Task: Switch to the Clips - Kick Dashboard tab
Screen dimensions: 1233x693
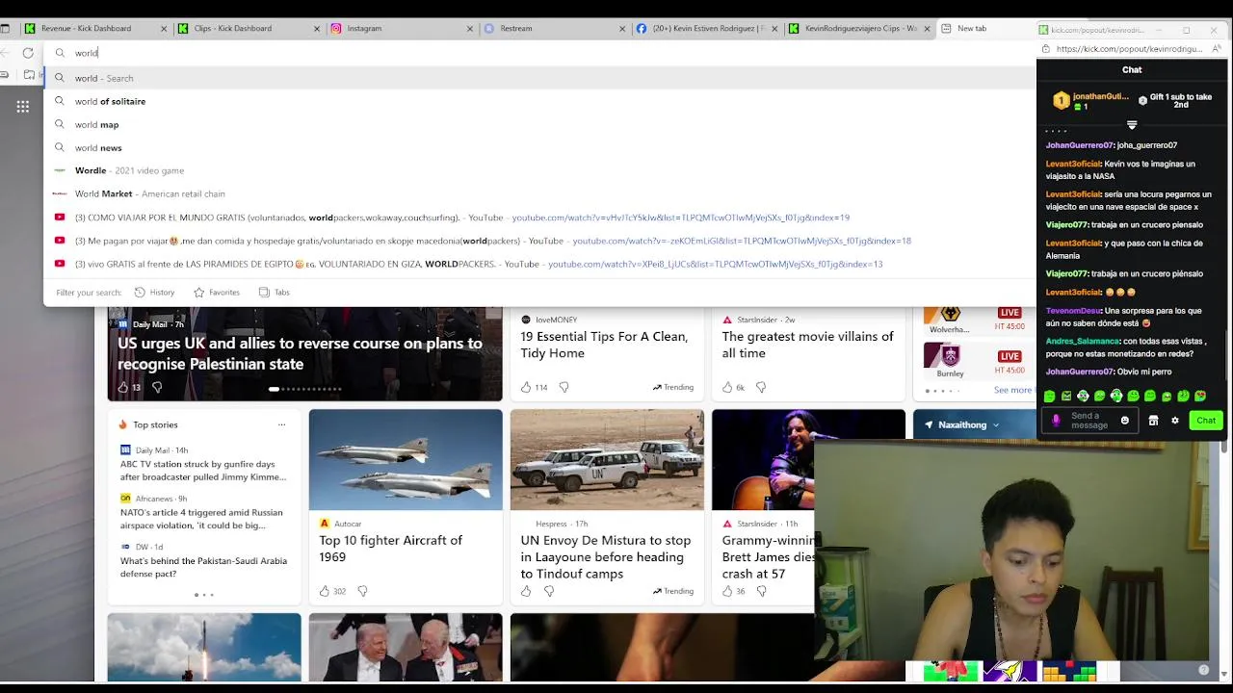Action: 232,28
